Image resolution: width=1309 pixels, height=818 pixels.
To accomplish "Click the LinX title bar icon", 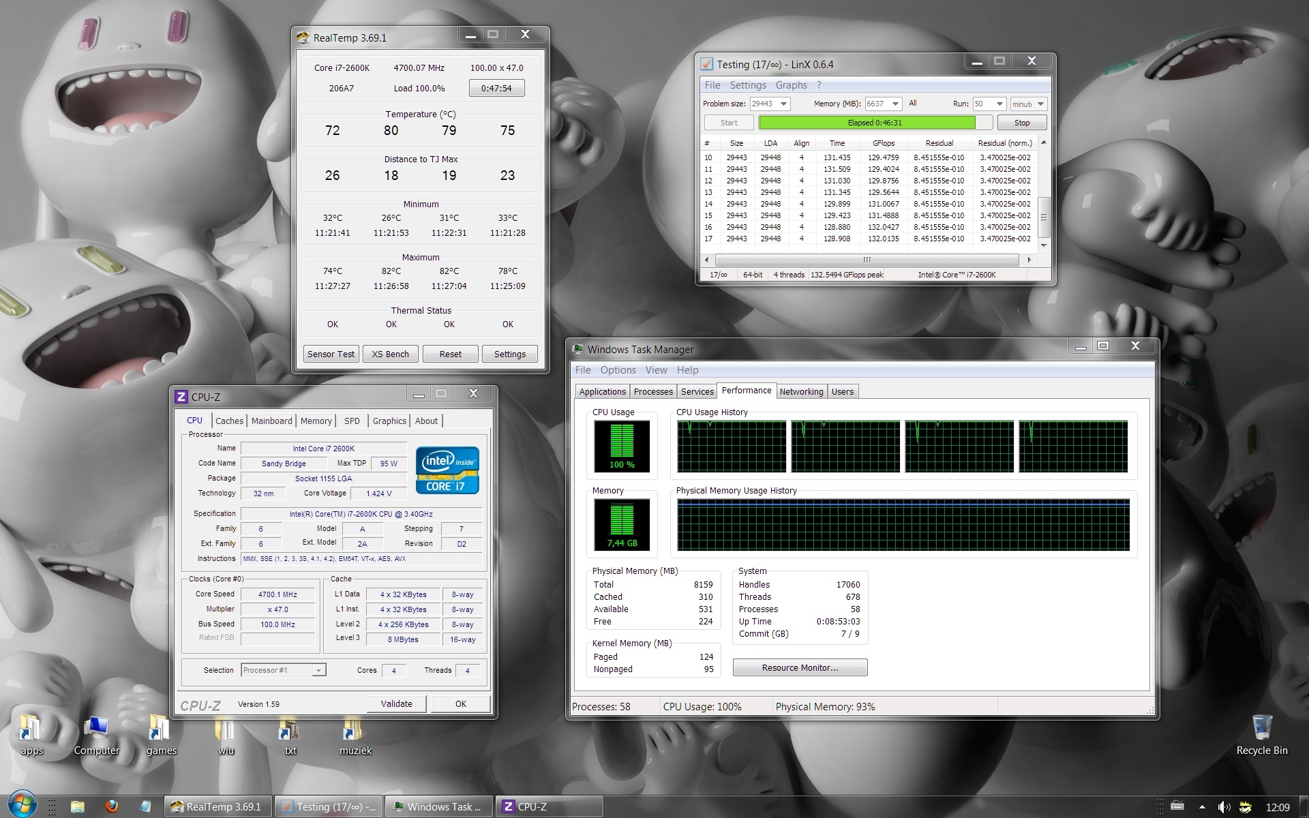I will pyautogui.click(x=707, y=64).
